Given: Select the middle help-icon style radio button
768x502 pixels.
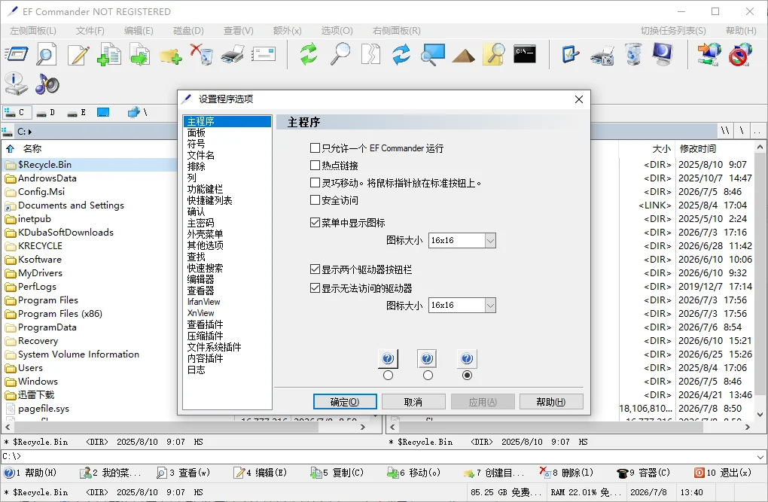Looking at the screenshot, I should click(x=428, y=376).
